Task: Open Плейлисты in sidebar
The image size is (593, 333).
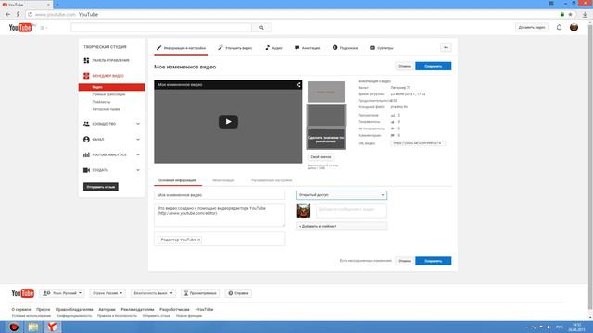Action: [x=101, y=102]
